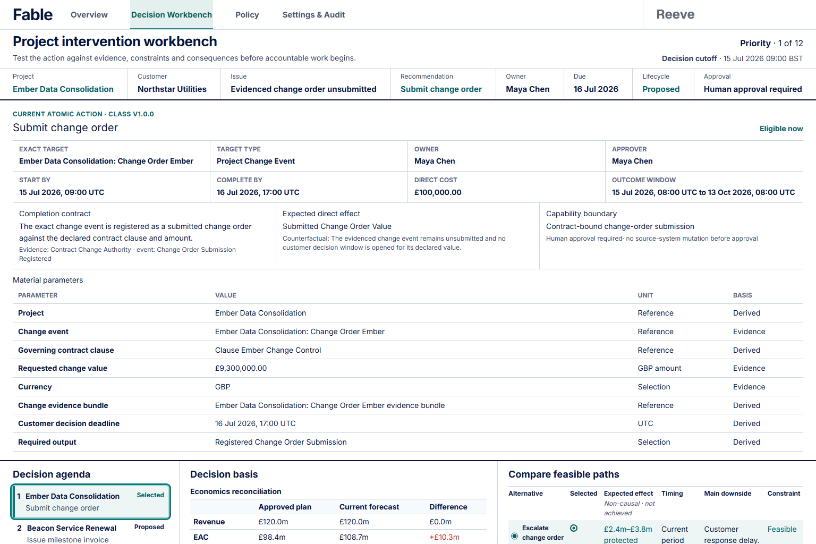Select Beacon Service Renewal agenda item

point(91,533)
